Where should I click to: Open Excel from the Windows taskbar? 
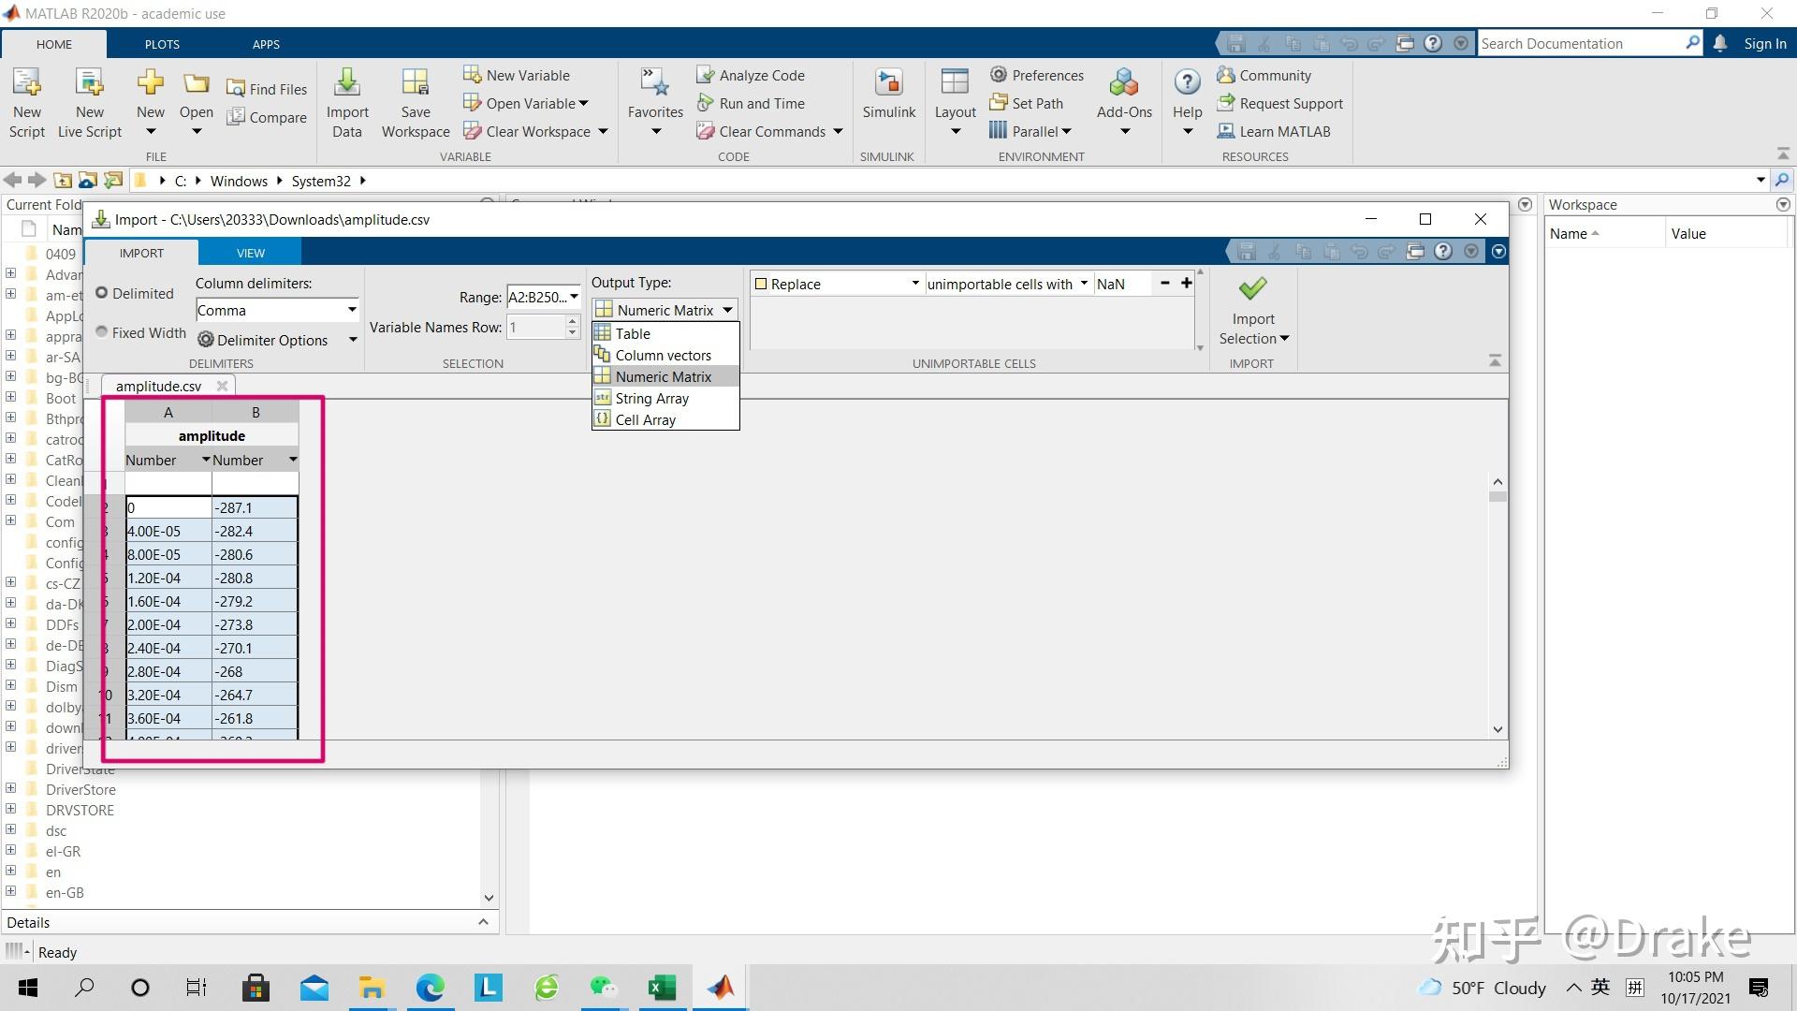coord(662,987)
